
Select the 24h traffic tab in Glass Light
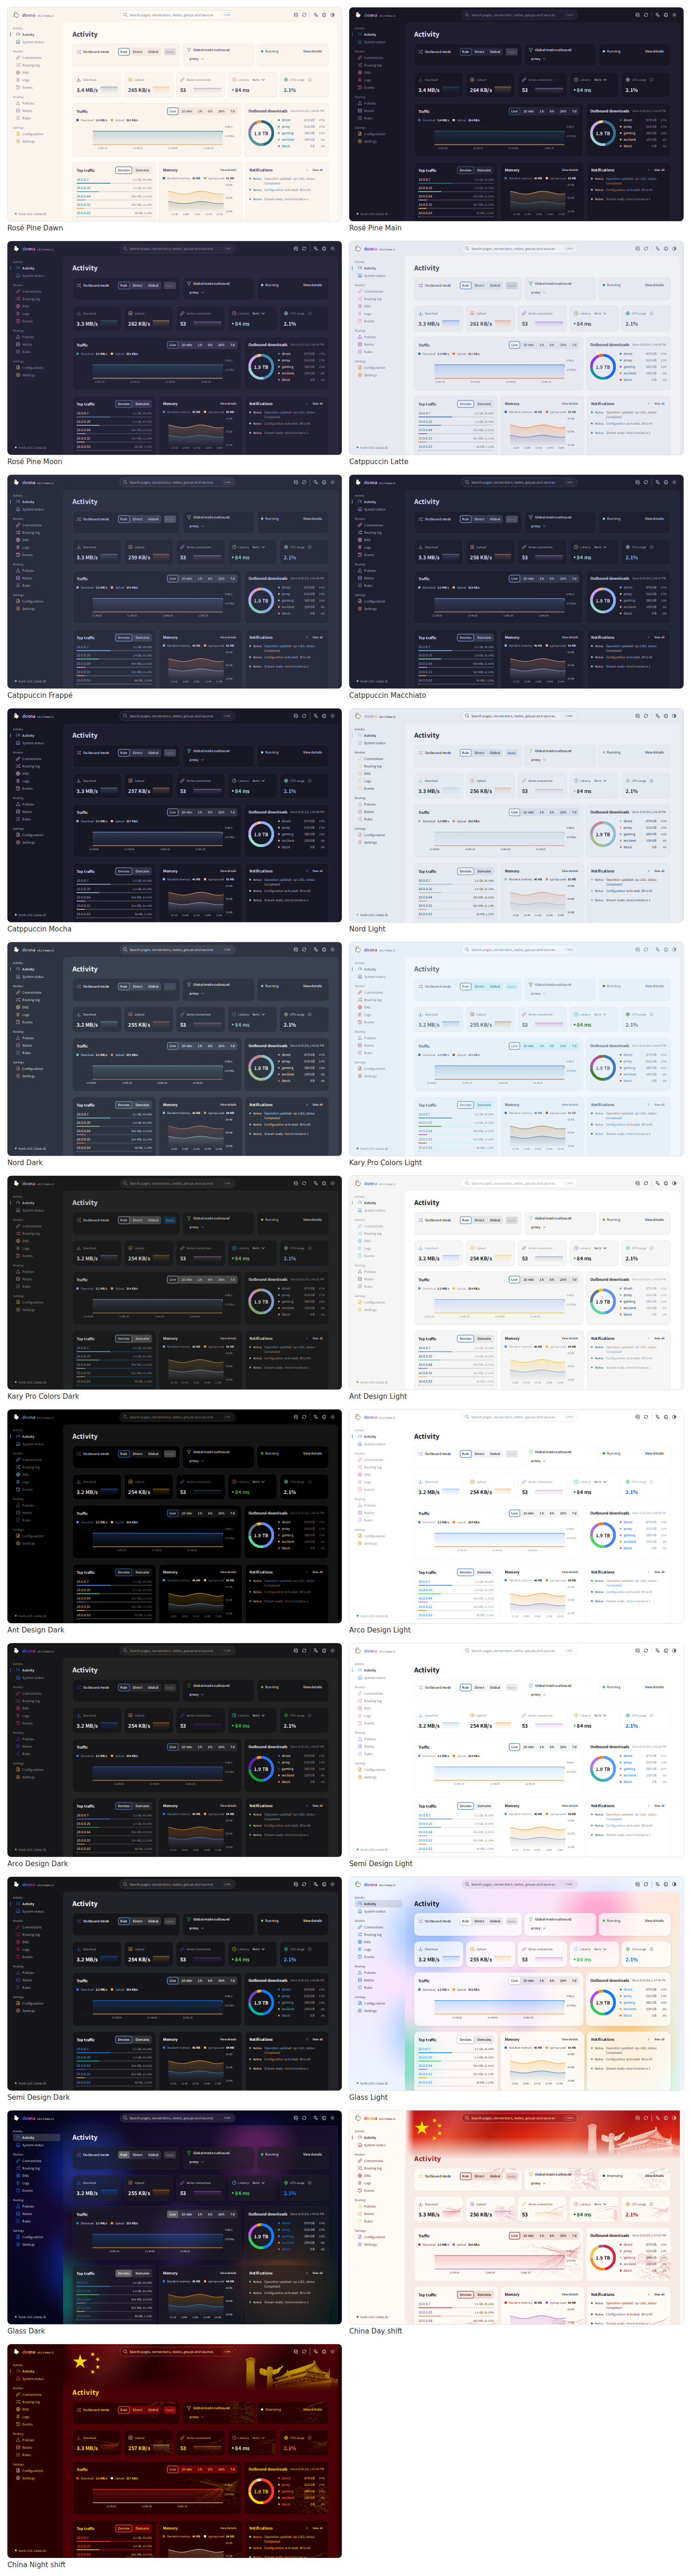[563, 1980]
